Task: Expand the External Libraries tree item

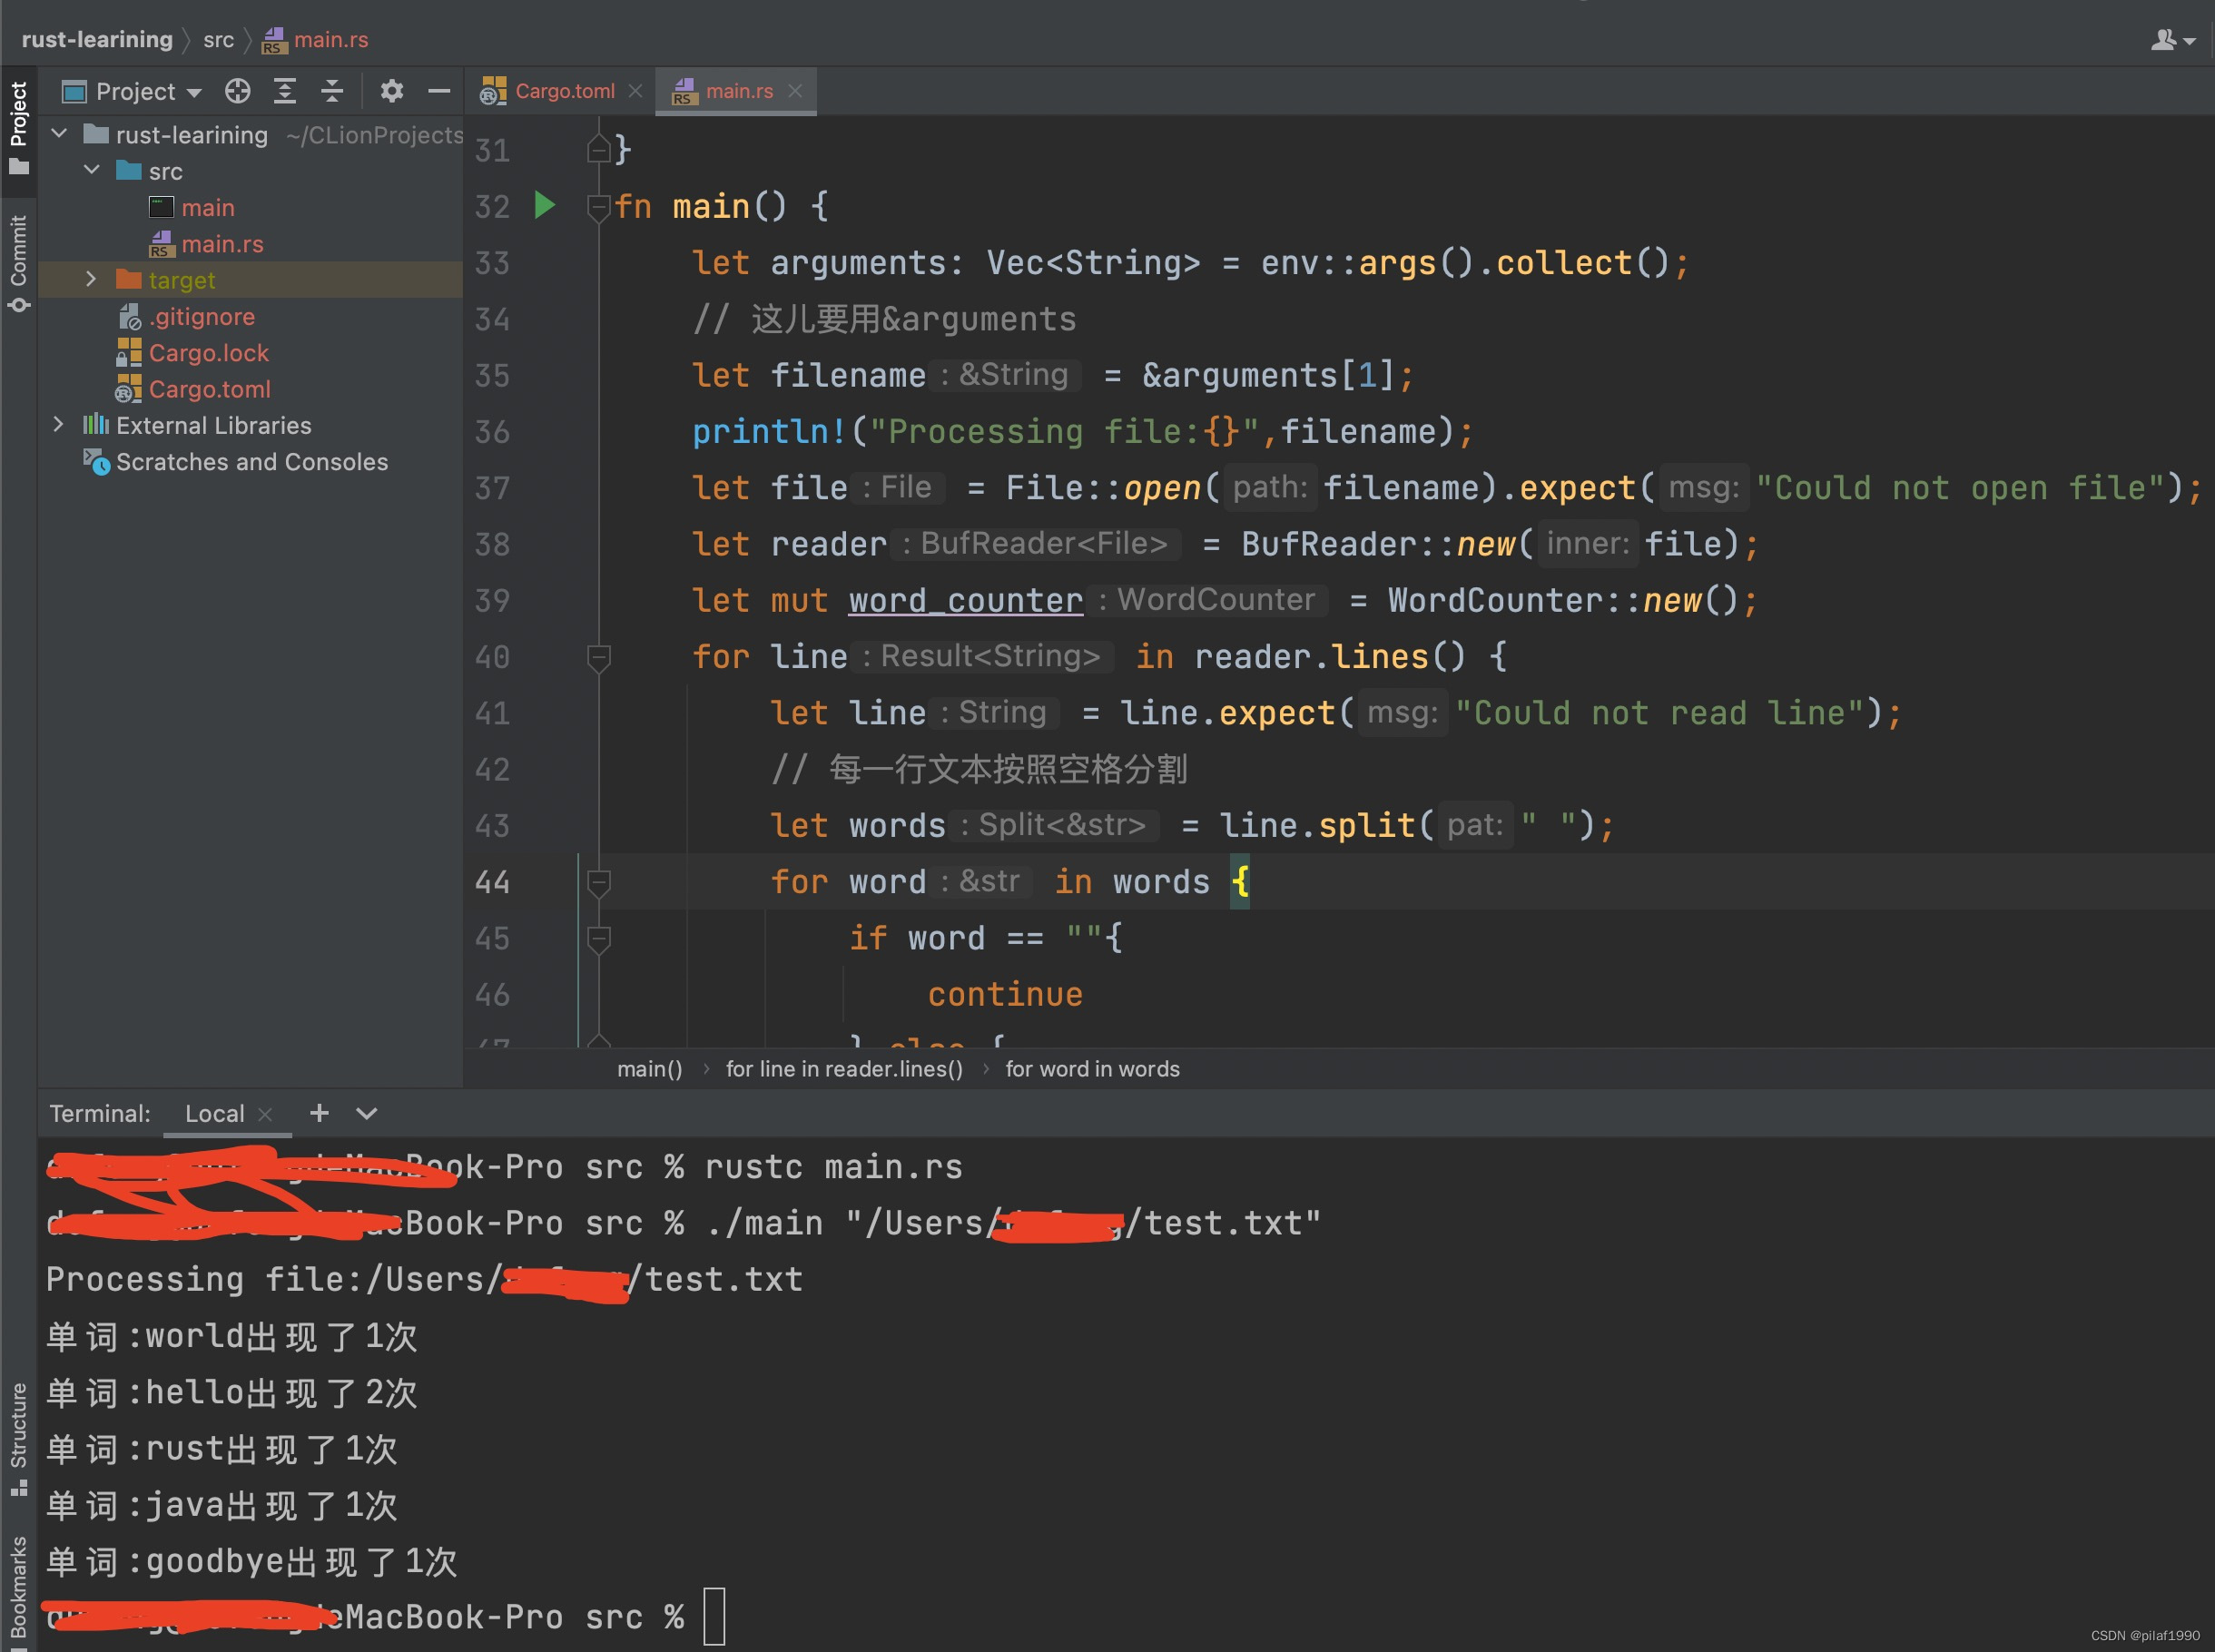Action: (59, 423)
